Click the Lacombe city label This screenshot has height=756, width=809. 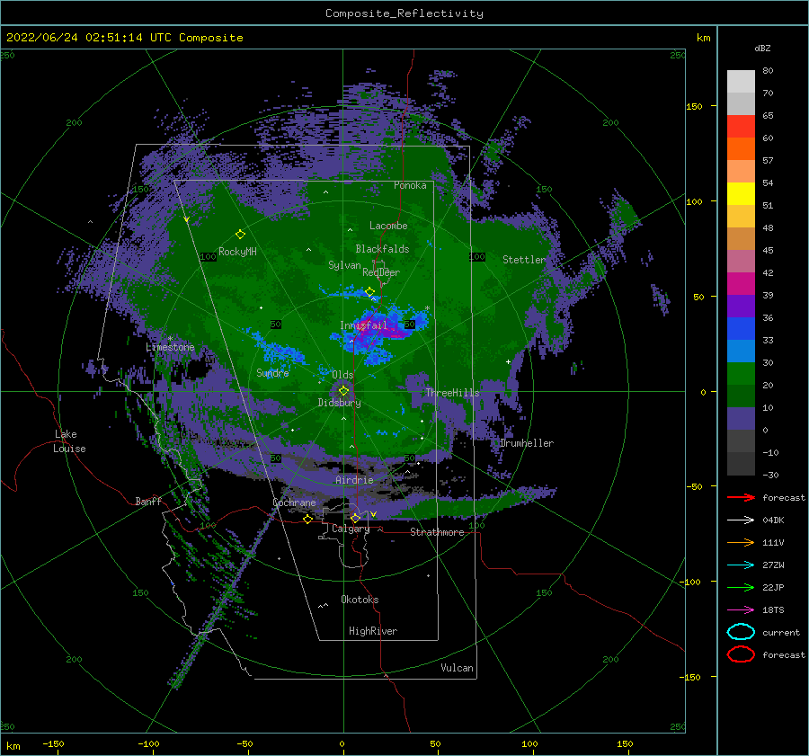pyautogui.click(x=388, y=226)
